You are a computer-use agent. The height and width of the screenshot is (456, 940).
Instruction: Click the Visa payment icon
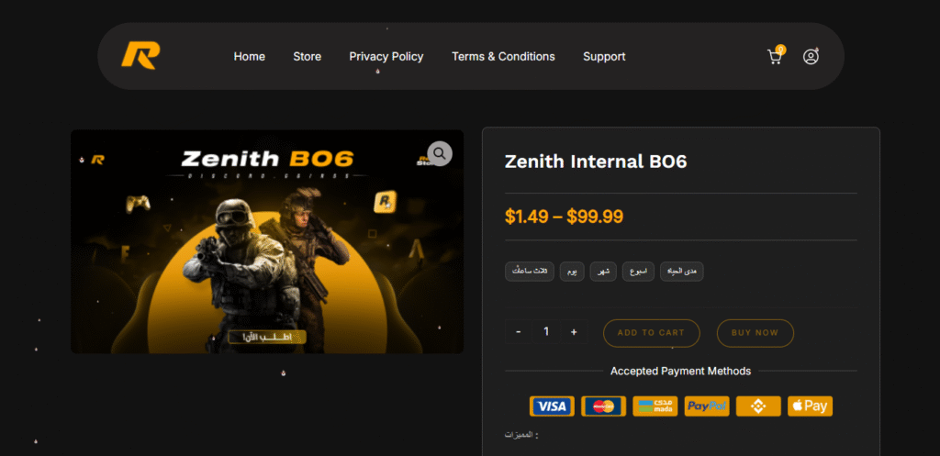coord(552,406)
